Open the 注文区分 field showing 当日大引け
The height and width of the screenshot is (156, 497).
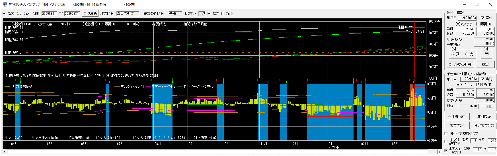(x=128, y=13)
